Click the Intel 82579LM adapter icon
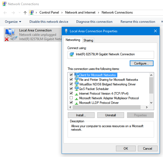The height and width of the screenshot is (157, 163). point(72,54)
